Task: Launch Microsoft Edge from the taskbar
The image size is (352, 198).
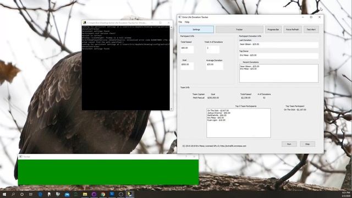Action: click(40, 194)
